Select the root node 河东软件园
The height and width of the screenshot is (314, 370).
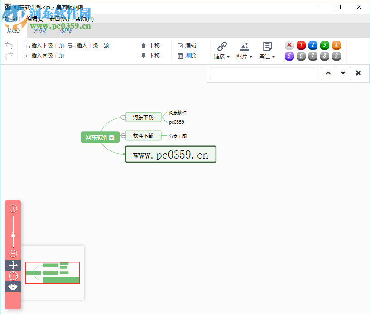(x=100, y=137)
